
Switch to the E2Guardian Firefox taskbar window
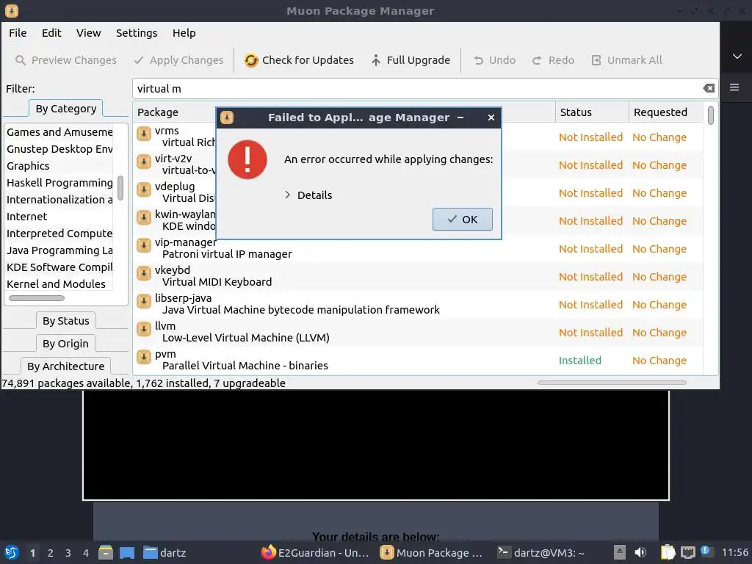coord(315,553)
